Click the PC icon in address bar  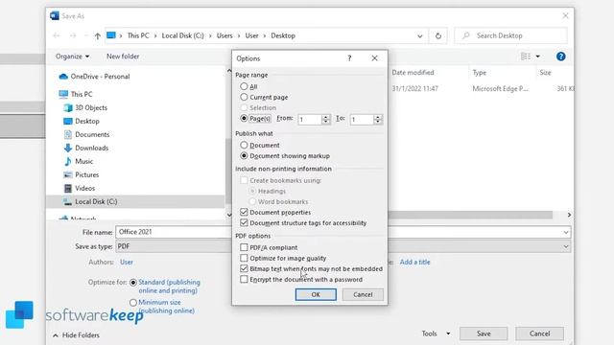[x=111, y=35]
